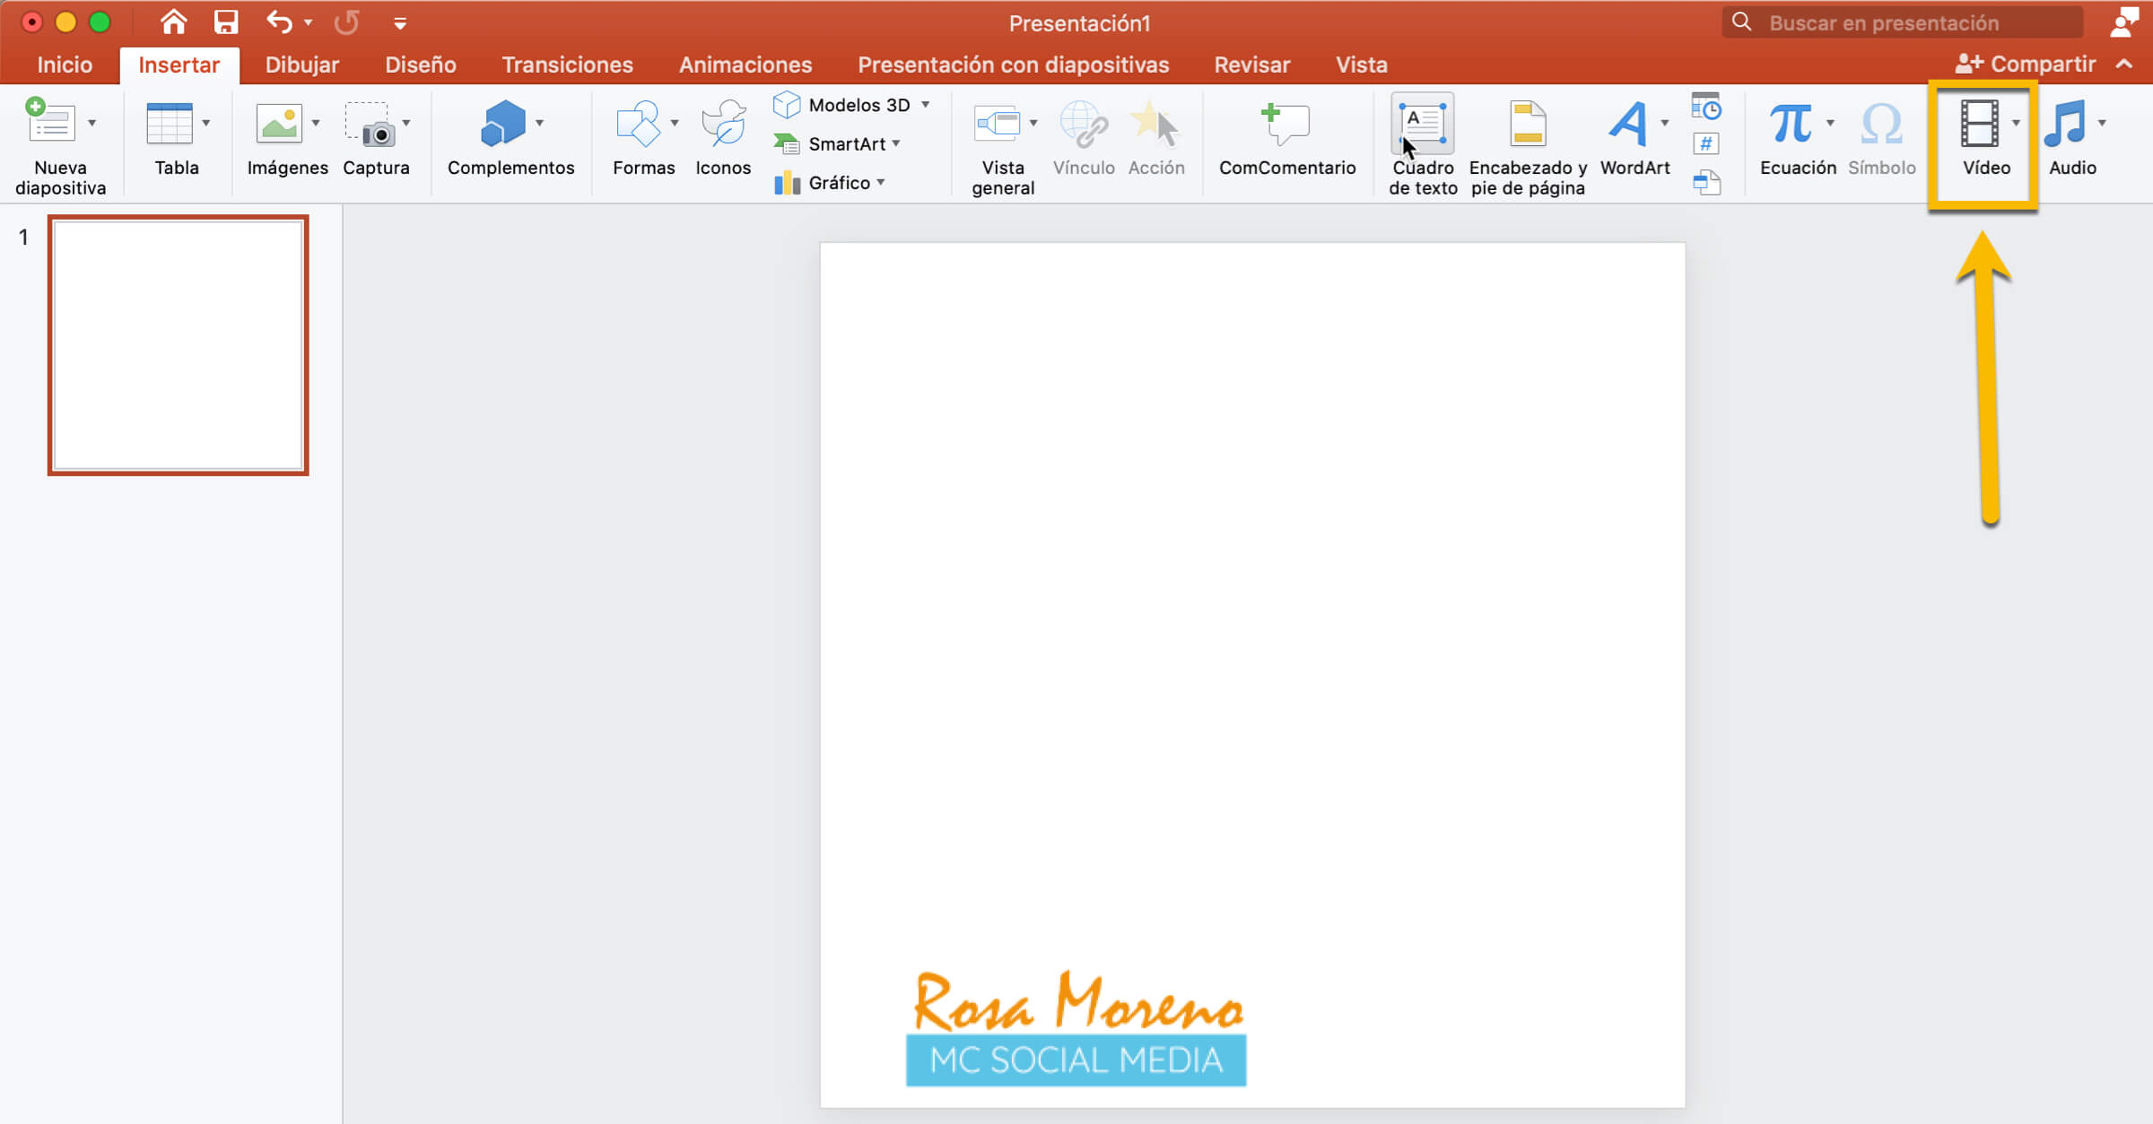Insert a WordArt text object
The width and height of the screenshot is (2153, 1124).
[1627, 125]
